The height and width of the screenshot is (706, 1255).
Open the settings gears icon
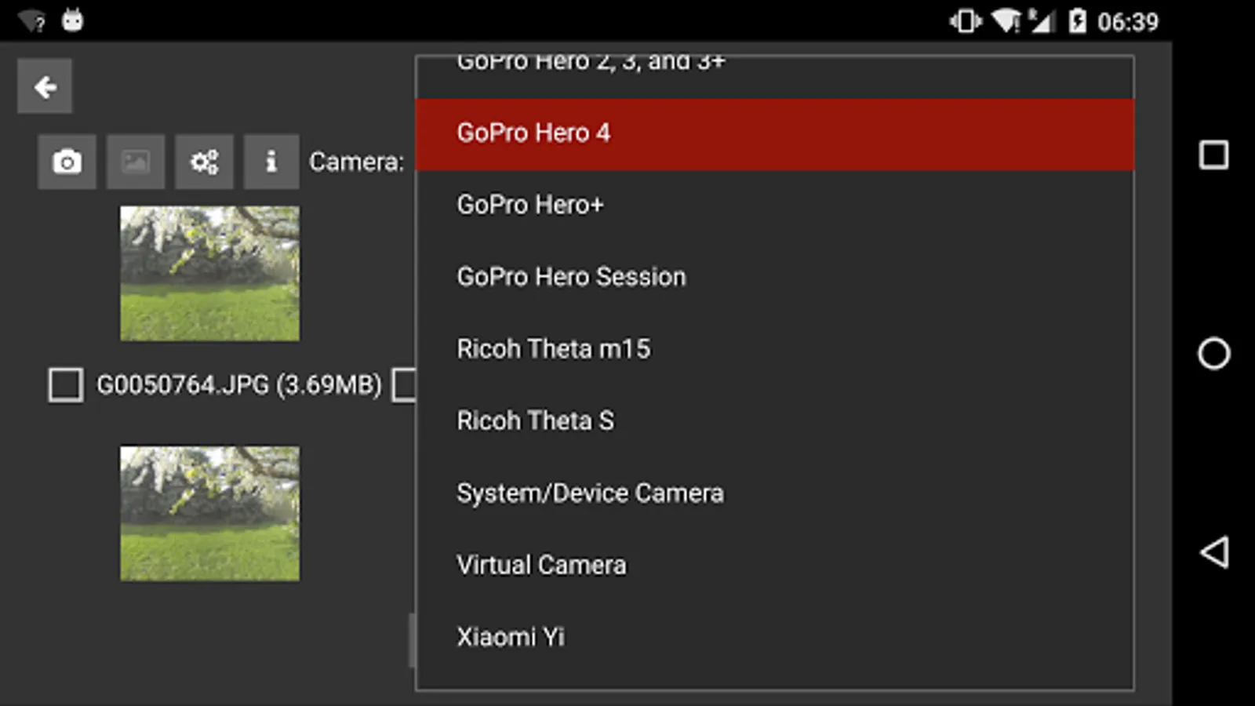click(204, 162)
